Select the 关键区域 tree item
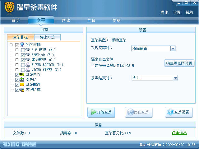The height and width of the screenshot is (149, 199). [33, 90]
